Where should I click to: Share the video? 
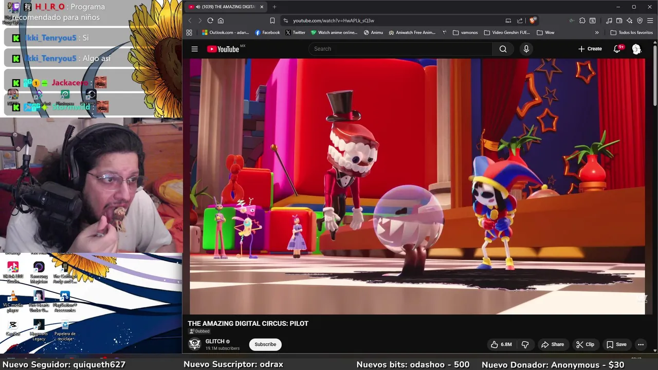553,344
